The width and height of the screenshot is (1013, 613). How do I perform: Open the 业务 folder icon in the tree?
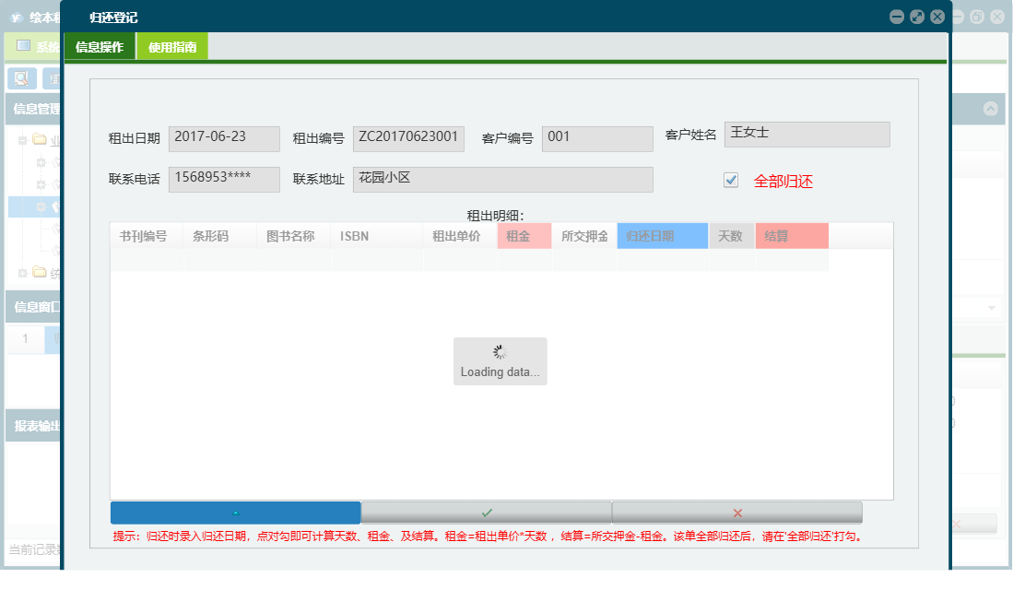(40, 139)
